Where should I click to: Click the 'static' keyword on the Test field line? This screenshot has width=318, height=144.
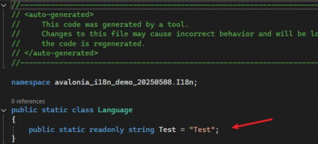click(72, 130)
